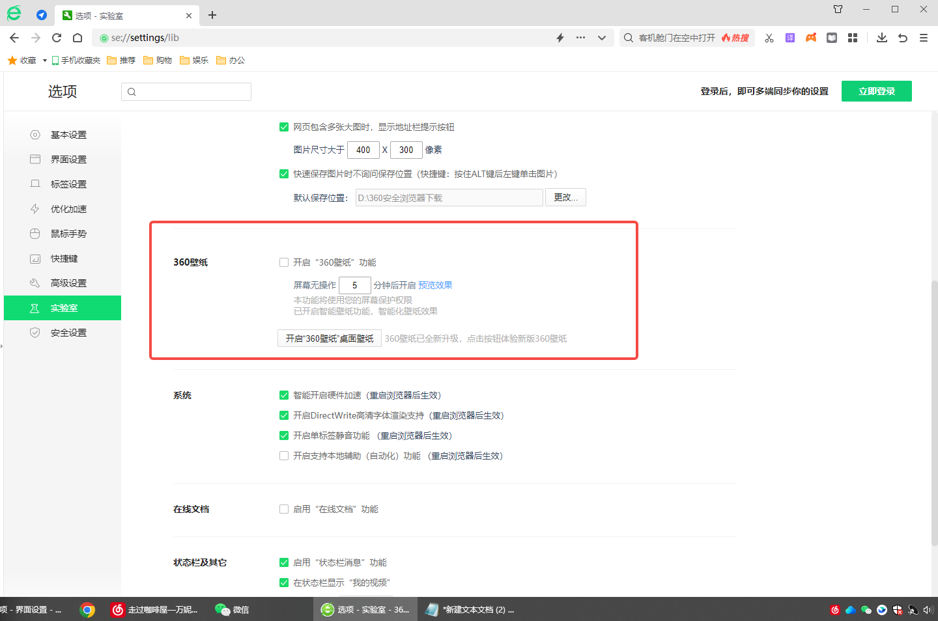Uncheck 网页包含多张大图时 address bar hint option
Screen dimensions: 938x621
(x=284, y=127)
